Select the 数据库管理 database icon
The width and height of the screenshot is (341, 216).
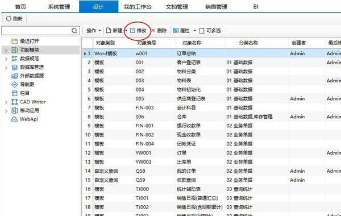[x=15, y=67]
